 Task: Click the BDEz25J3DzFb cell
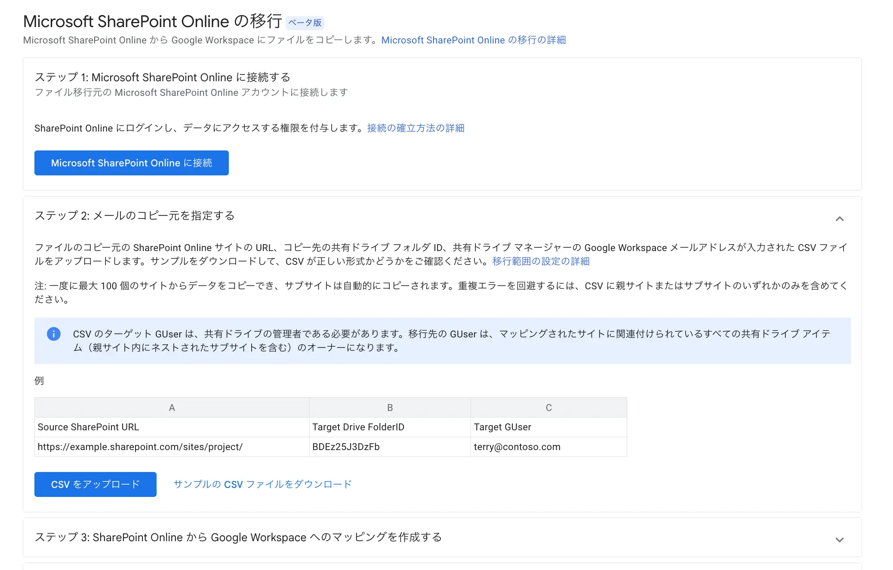point(390,447)
